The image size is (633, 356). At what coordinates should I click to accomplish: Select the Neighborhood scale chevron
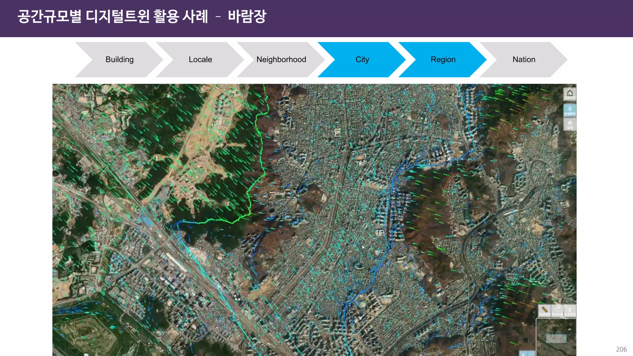(x=281, y=60)
